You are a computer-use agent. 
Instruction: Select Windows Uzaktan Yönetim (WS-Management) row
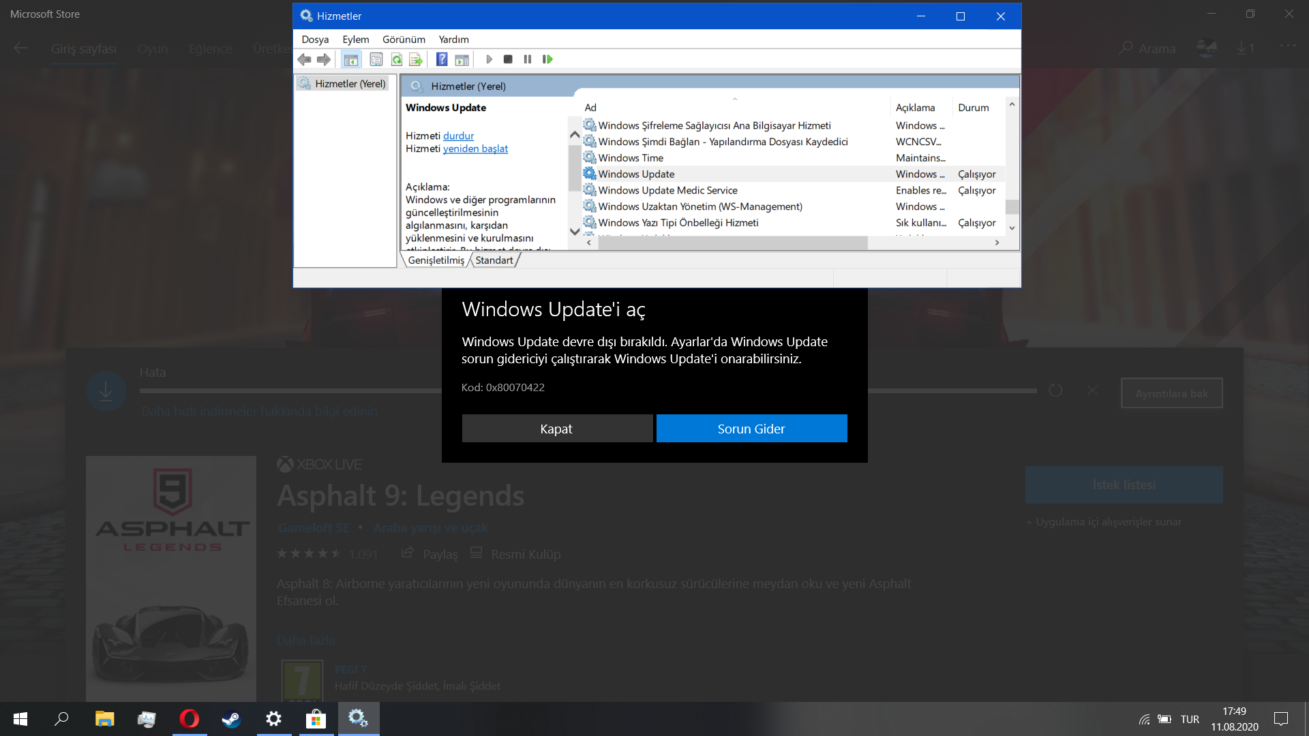(793, 206)
